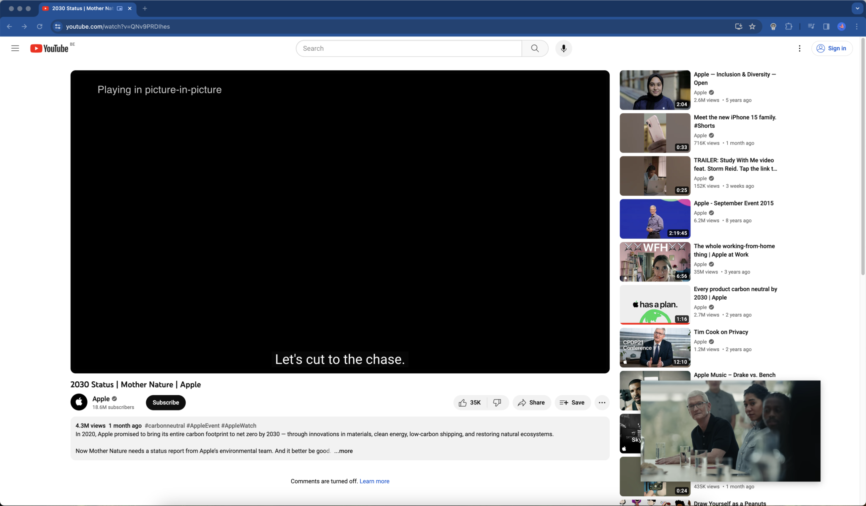Open Learn more about disabled comments
Screen dimensions: 866x506
[374, 481]
